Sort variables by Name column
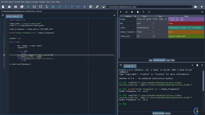Screen dimensions: 205x115 pos(128,16)
